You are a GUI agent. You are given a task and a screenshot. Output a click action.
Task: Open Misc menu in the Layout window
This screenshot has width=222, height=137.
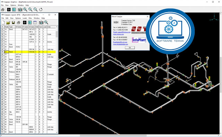(30, 18)
